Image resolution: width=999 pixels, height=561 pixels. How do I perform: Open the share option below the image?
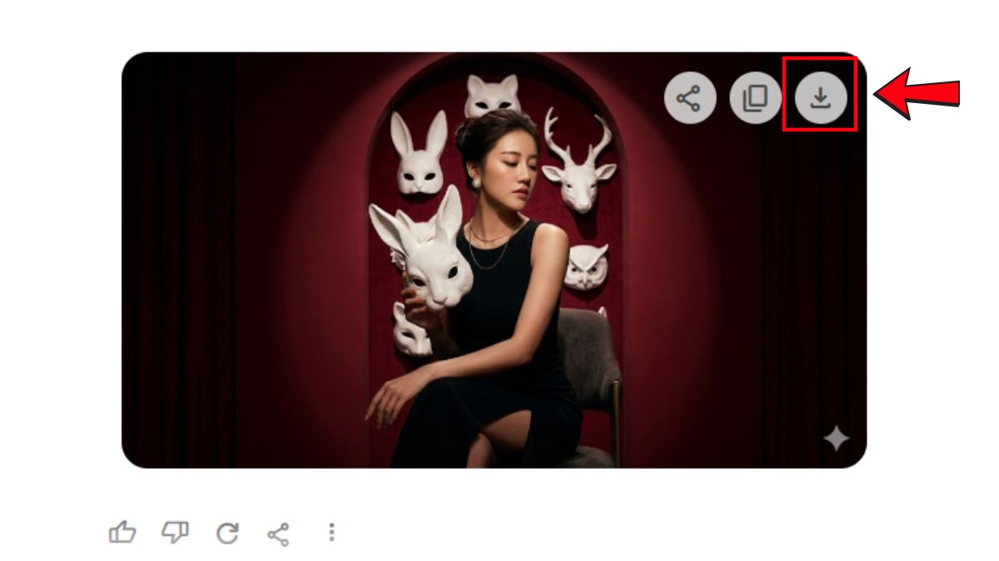[x=278, y=533]
